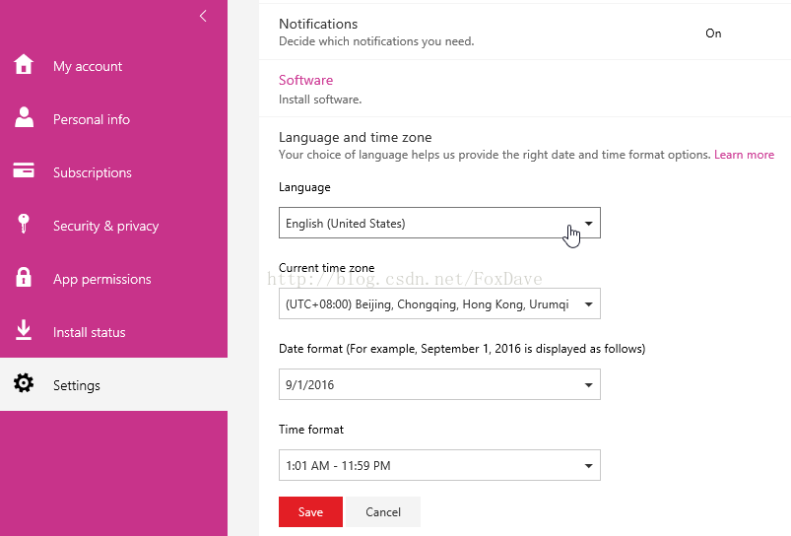Go to the Personal info section
Screen dimensions: 791x536
click(x=113, y=119)
